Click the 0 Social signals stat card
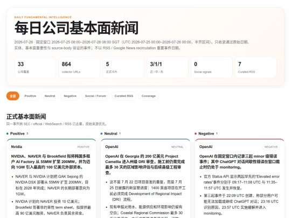 tap(212, 67)
